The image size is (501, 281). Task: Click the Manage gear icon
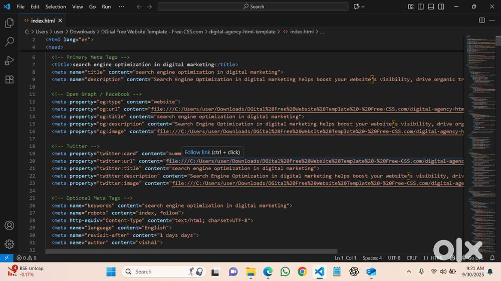click(x=9, y=244)
